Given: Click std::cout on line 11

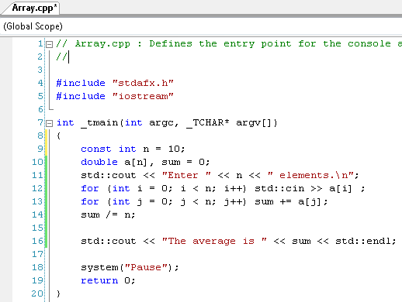Looking at the screenshot, I should tap(109, 175).
